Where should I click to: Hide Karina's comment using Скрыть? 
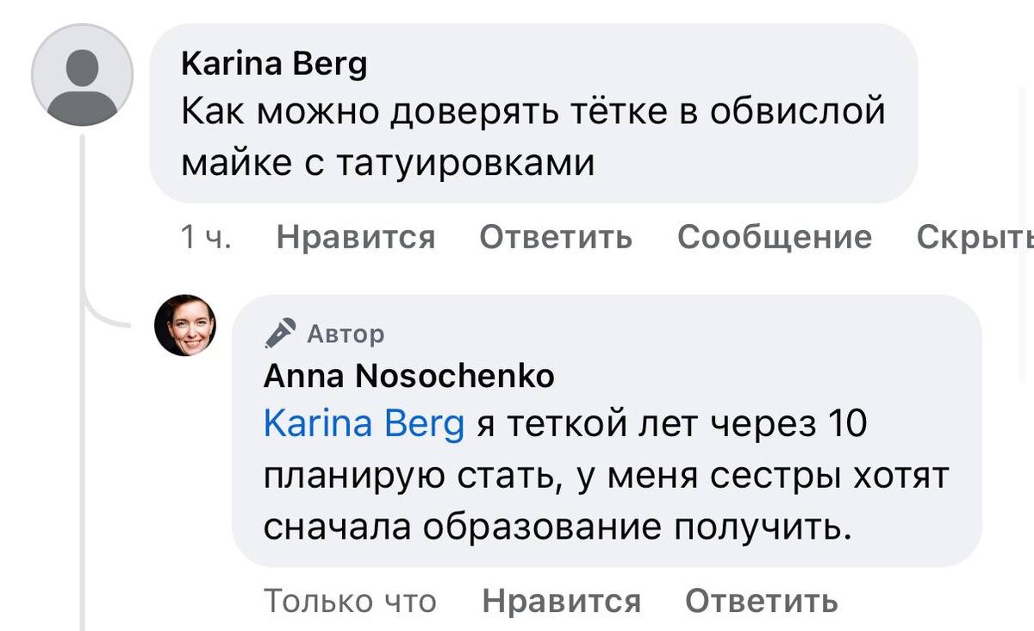pos(974,237)
